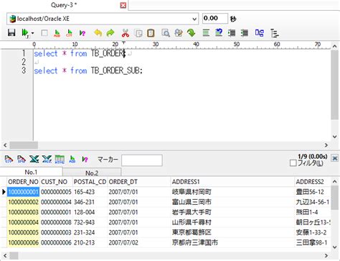
Task: Click the Copy icon
Action: coord(138,33)
